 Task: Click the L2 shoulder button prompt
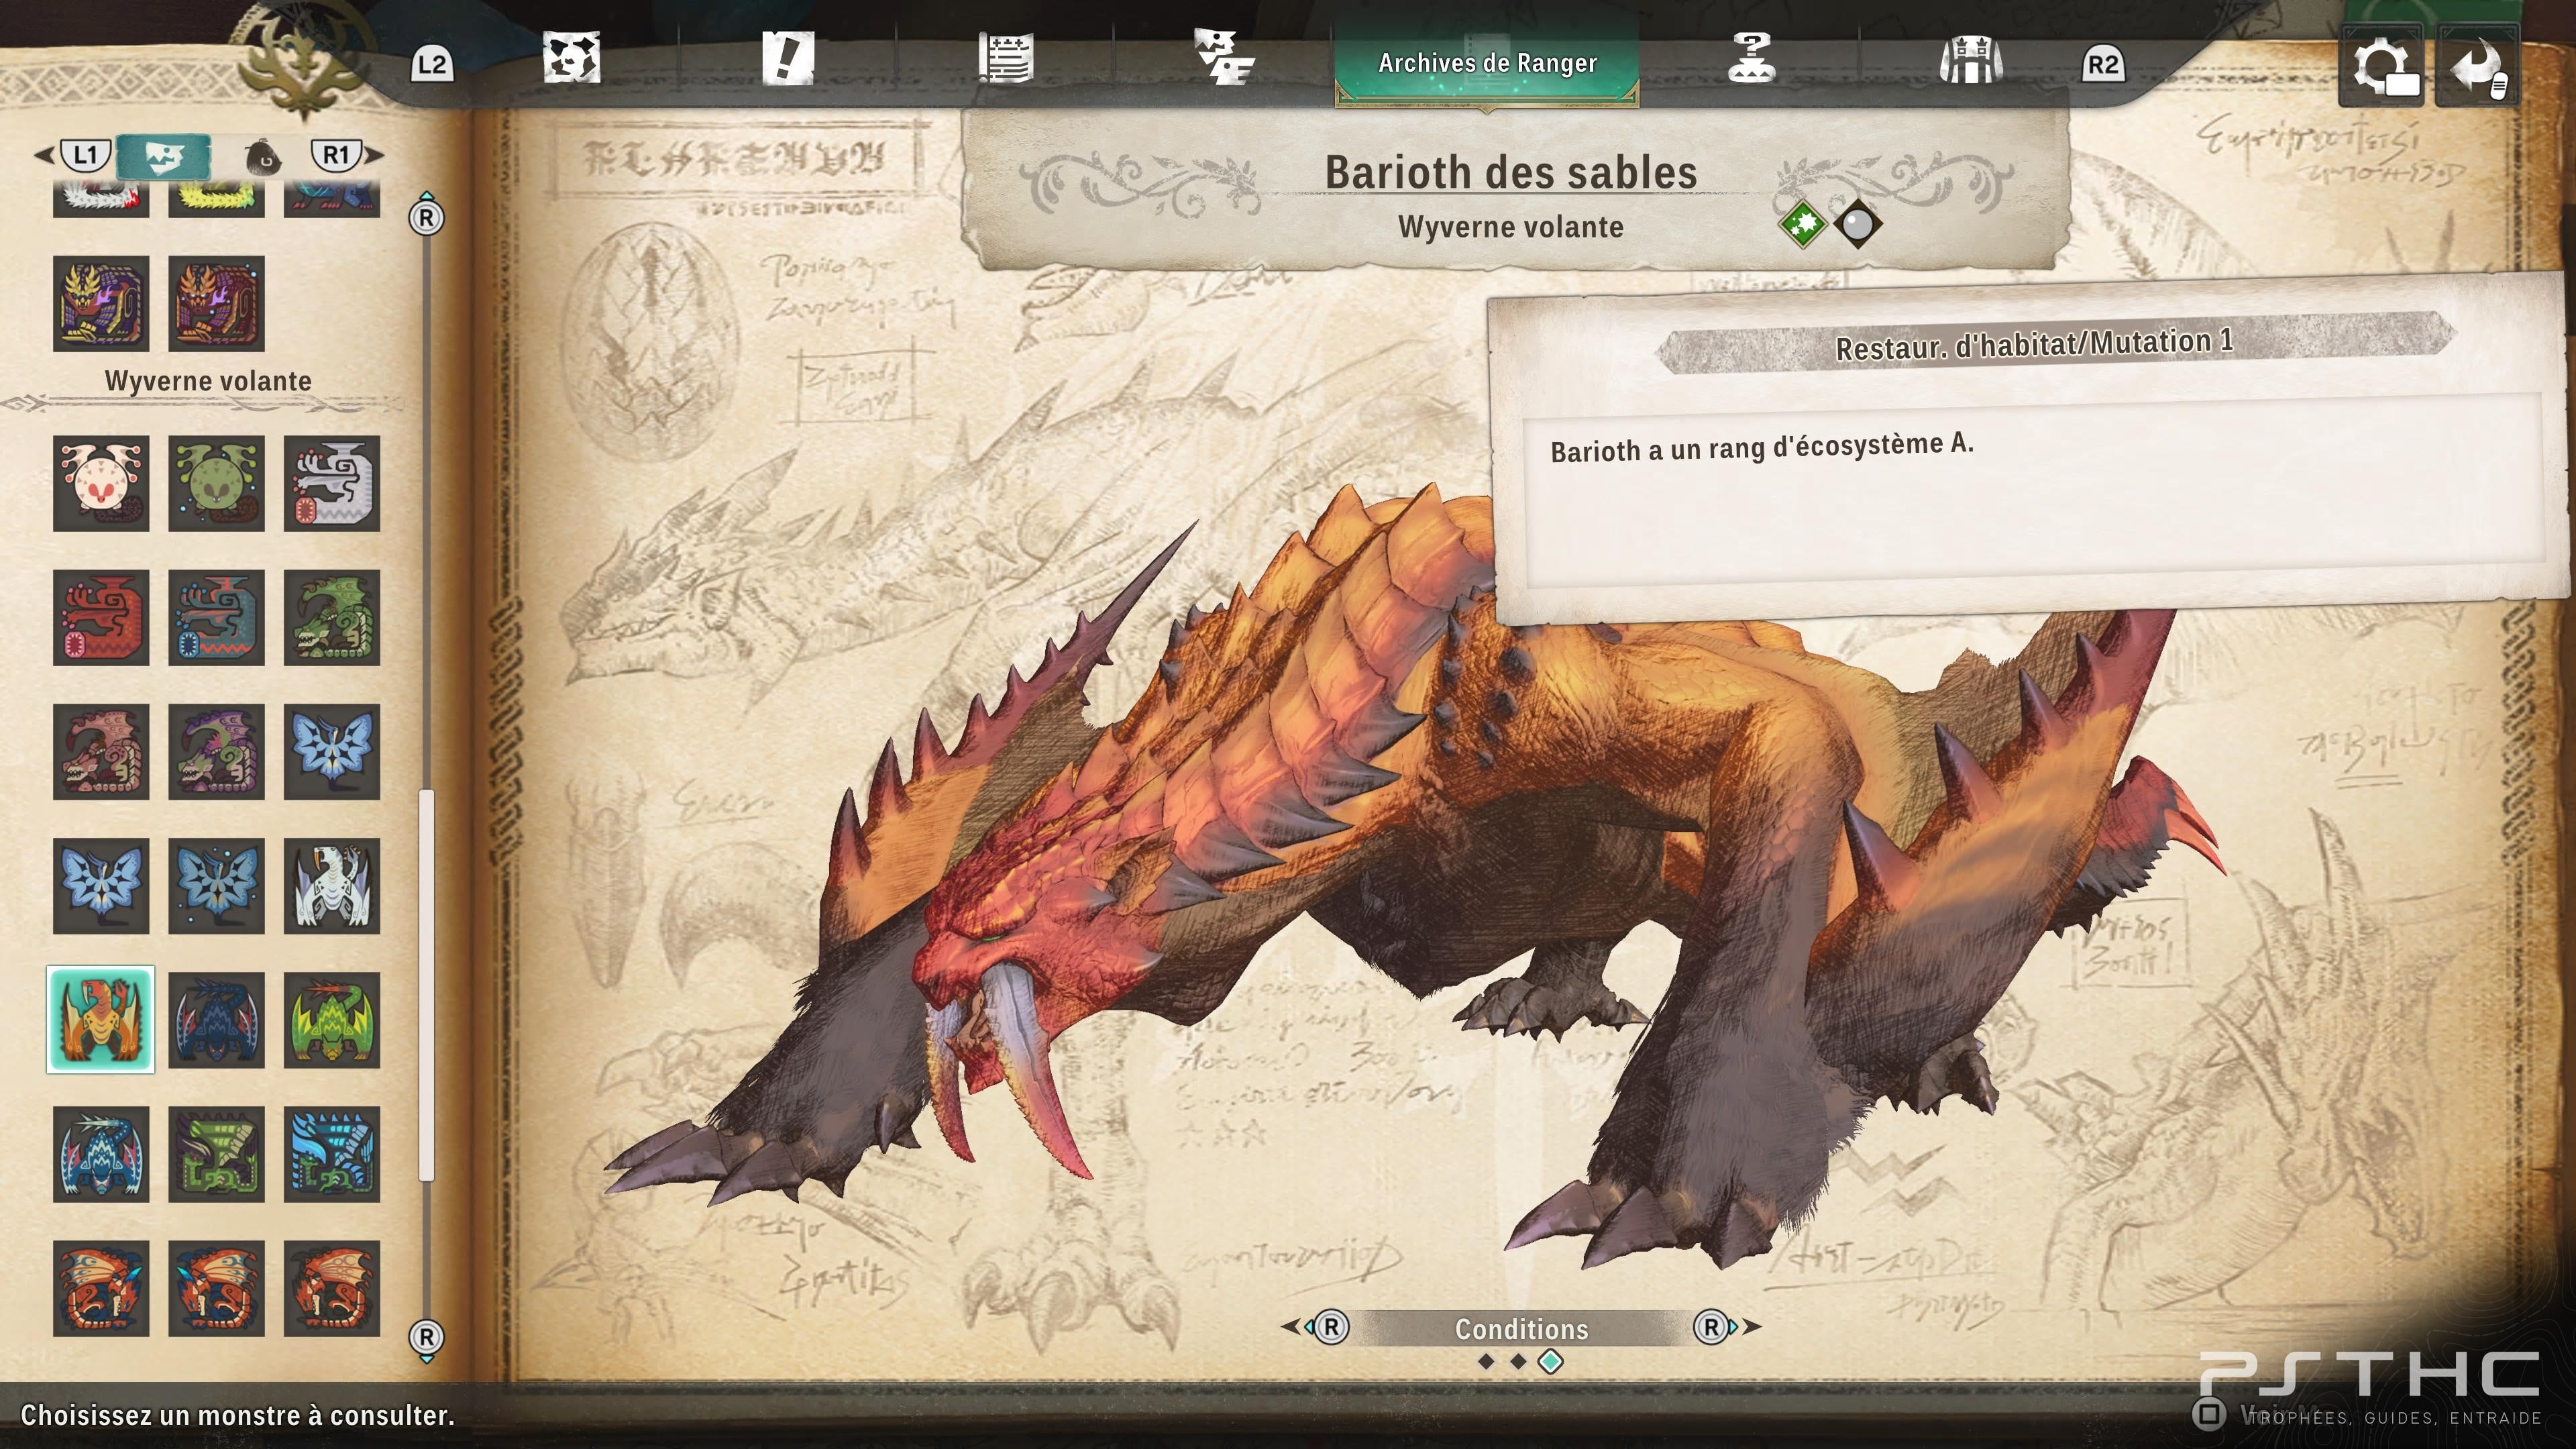432,65
